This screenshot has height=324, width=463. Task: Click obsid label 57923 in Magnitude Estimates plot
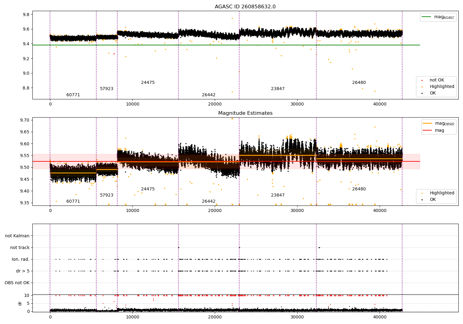(106, 195)
